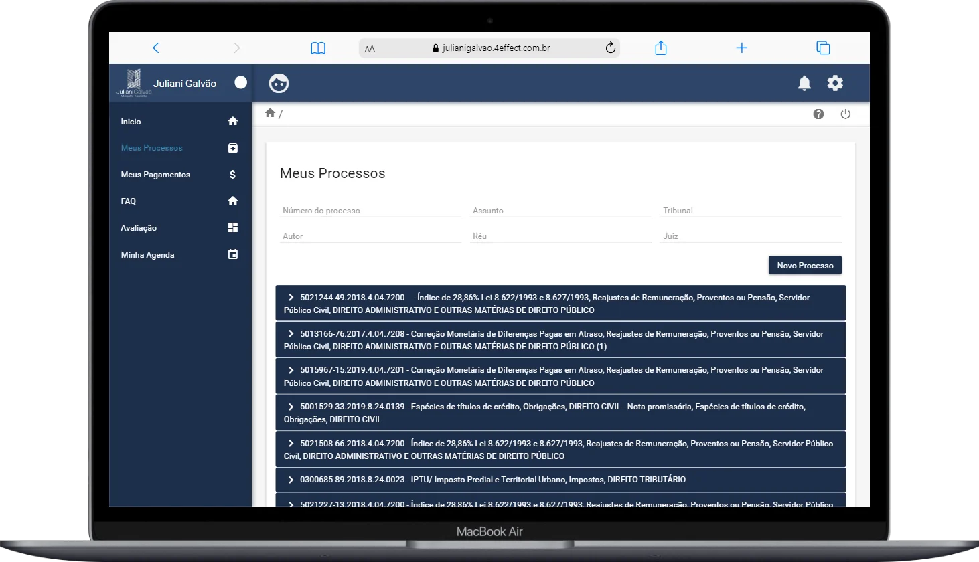The height and width of the screenshot is (562, 979).
Task: Focus the Número do processo field
Action: click(x=370, y=210)
